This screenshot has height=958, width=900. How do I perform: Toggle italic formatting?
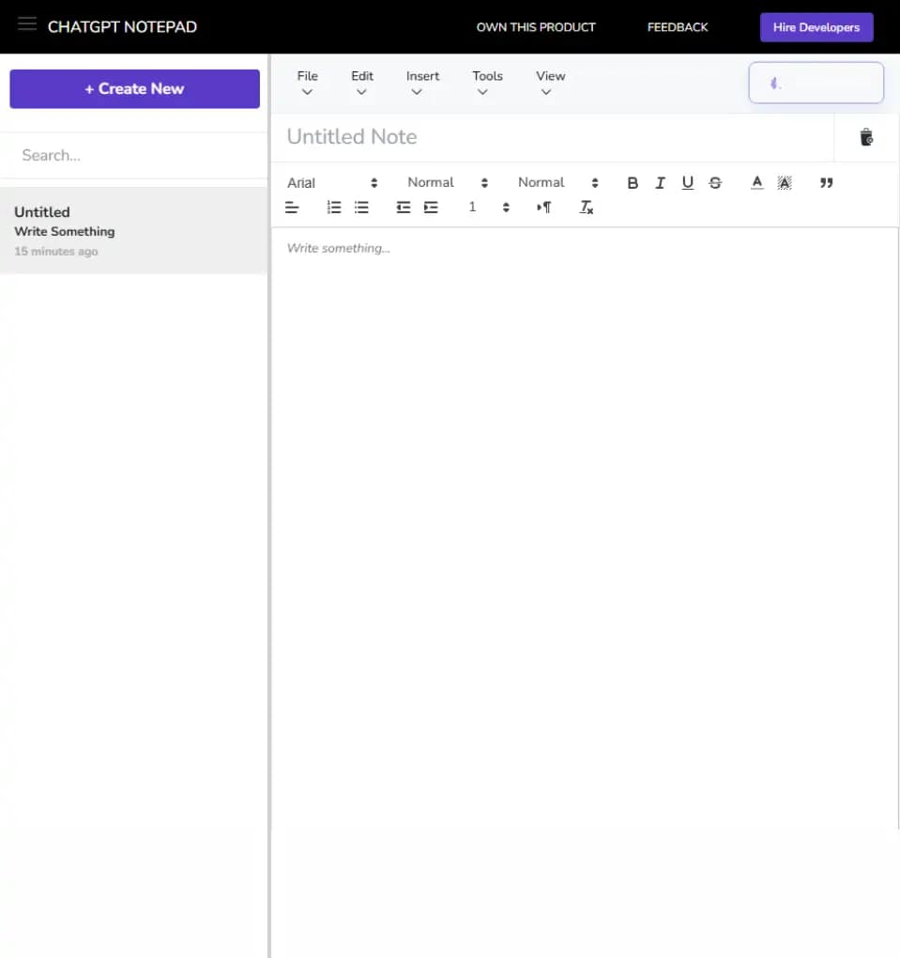tap(660, 183)
